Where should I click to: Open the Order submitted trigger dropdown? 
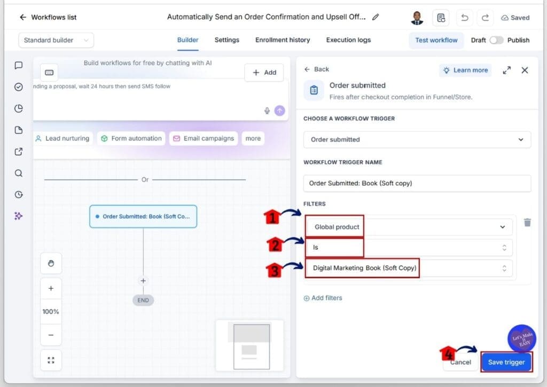point(417,139)
